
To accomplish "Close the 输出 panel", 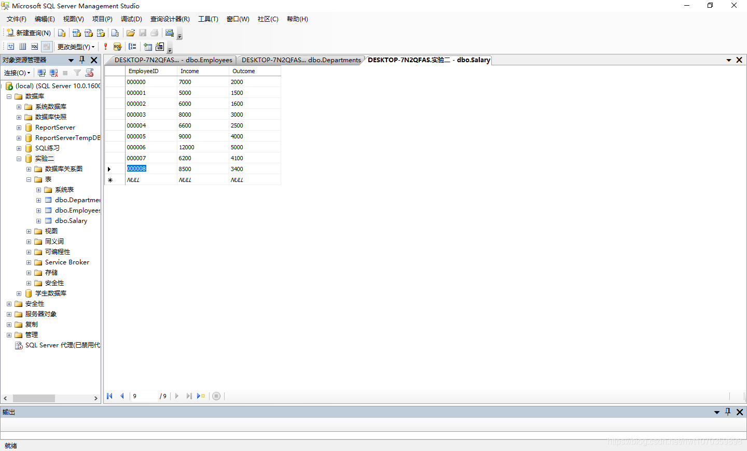I will 740,412.
